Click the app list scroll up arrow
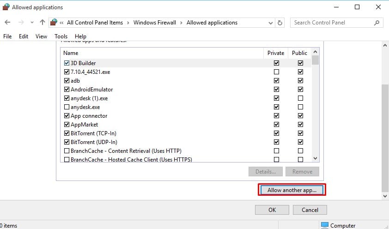This screenshot has width=389, height=229. 316,52
